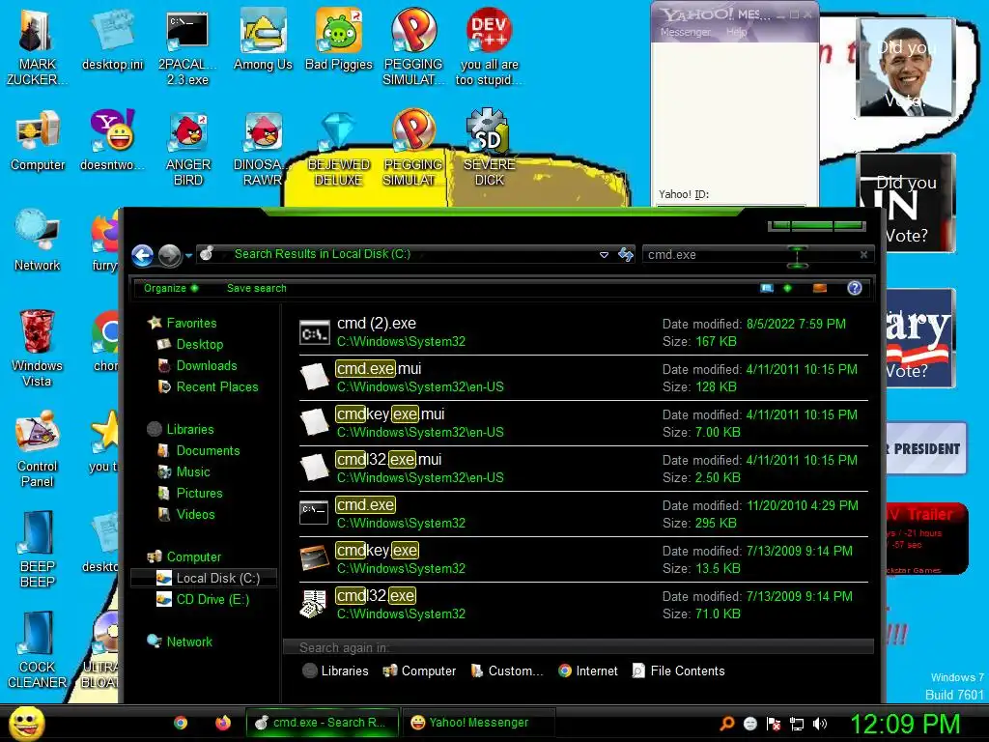Select the Network desktop icon

coord(38,241)
